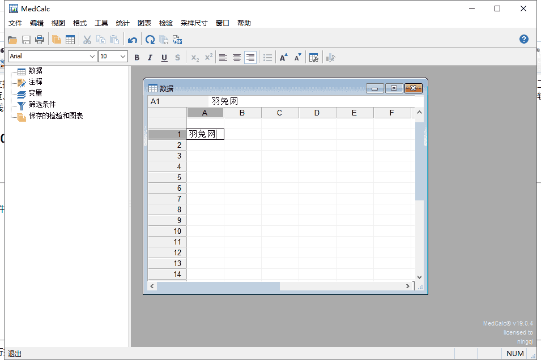Click the Help question mark icon
541x364 pixels.
(523, 39)
